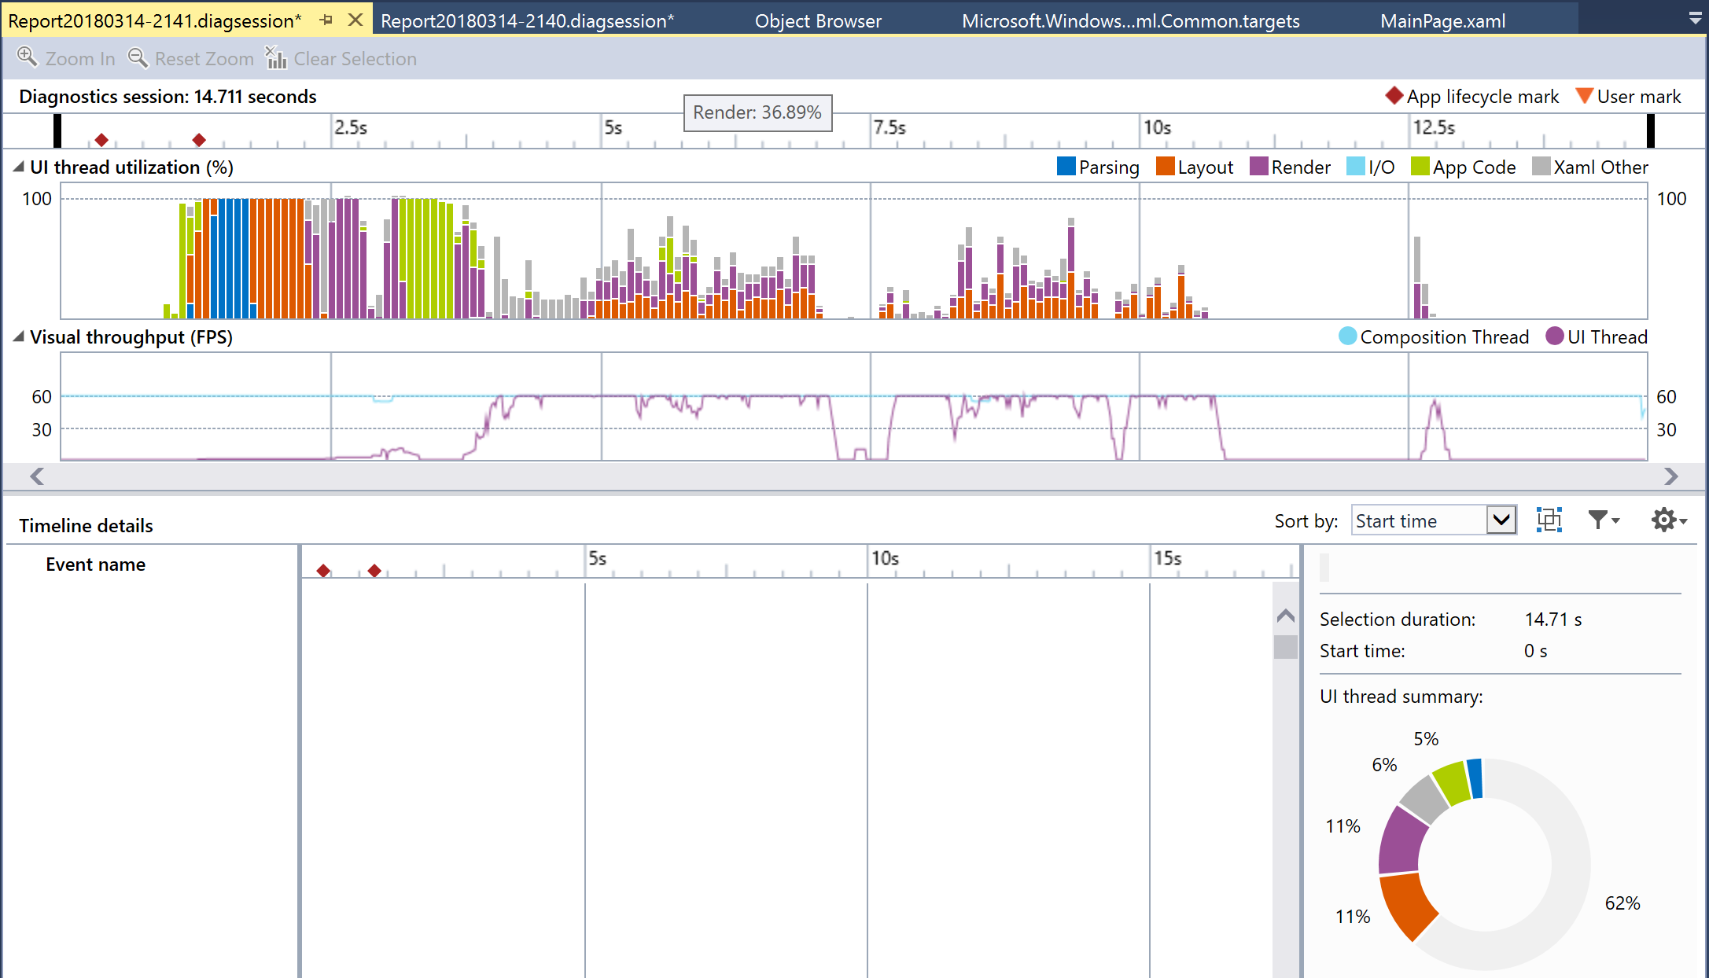Open the filter funnel dropdown
1709x978 pixels.
1604,520
